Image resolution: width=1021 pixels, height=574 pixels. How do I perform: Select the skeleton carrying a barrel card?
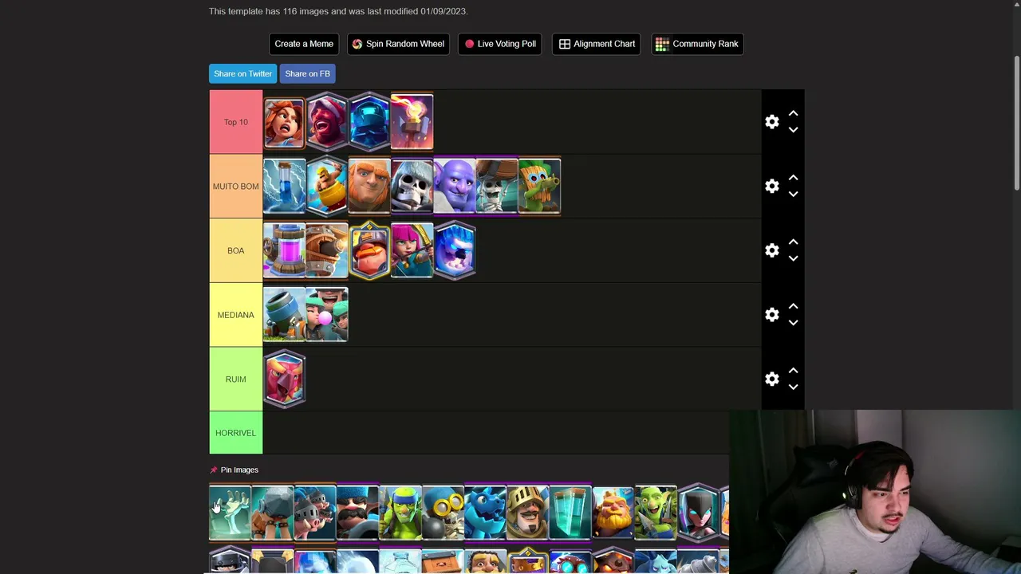(497, 187)
